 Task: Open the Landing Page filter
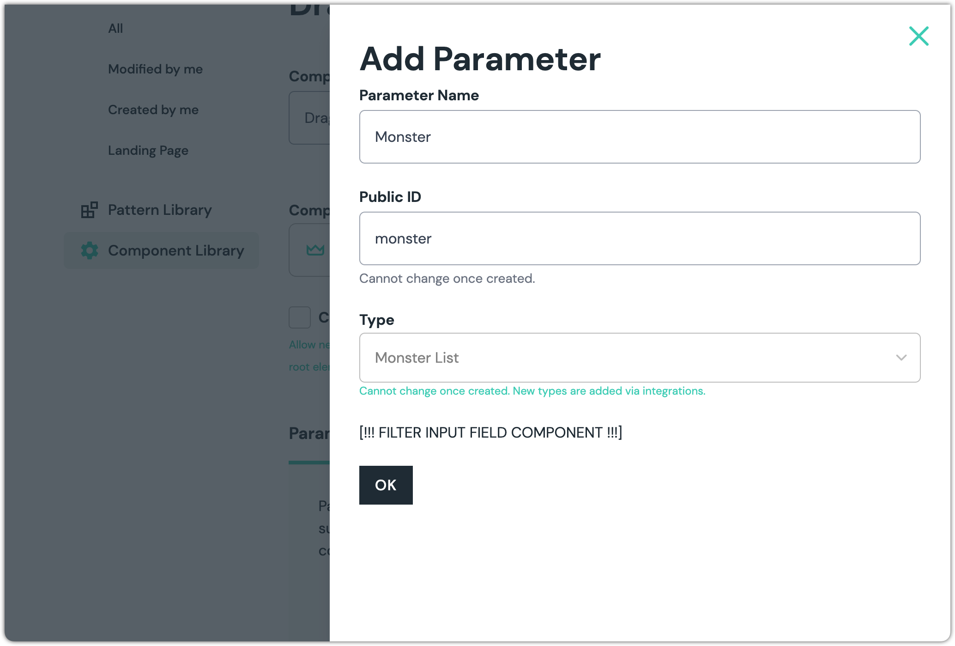point(148,151)
